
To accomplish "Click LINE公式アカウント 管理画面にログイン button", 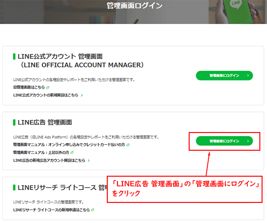I will [224, 75].
